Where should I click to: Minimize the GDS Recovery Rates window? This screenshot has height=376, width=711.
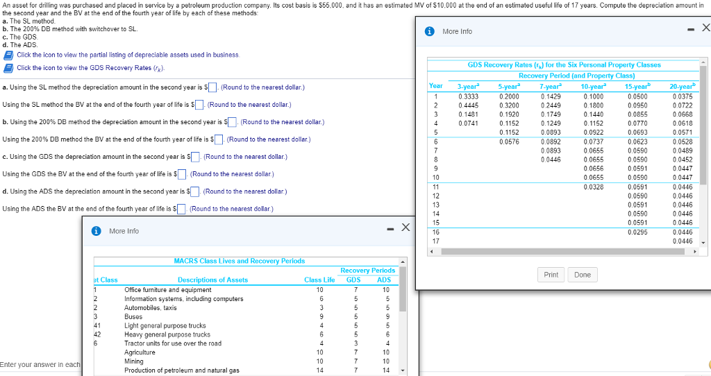(691, 30)
